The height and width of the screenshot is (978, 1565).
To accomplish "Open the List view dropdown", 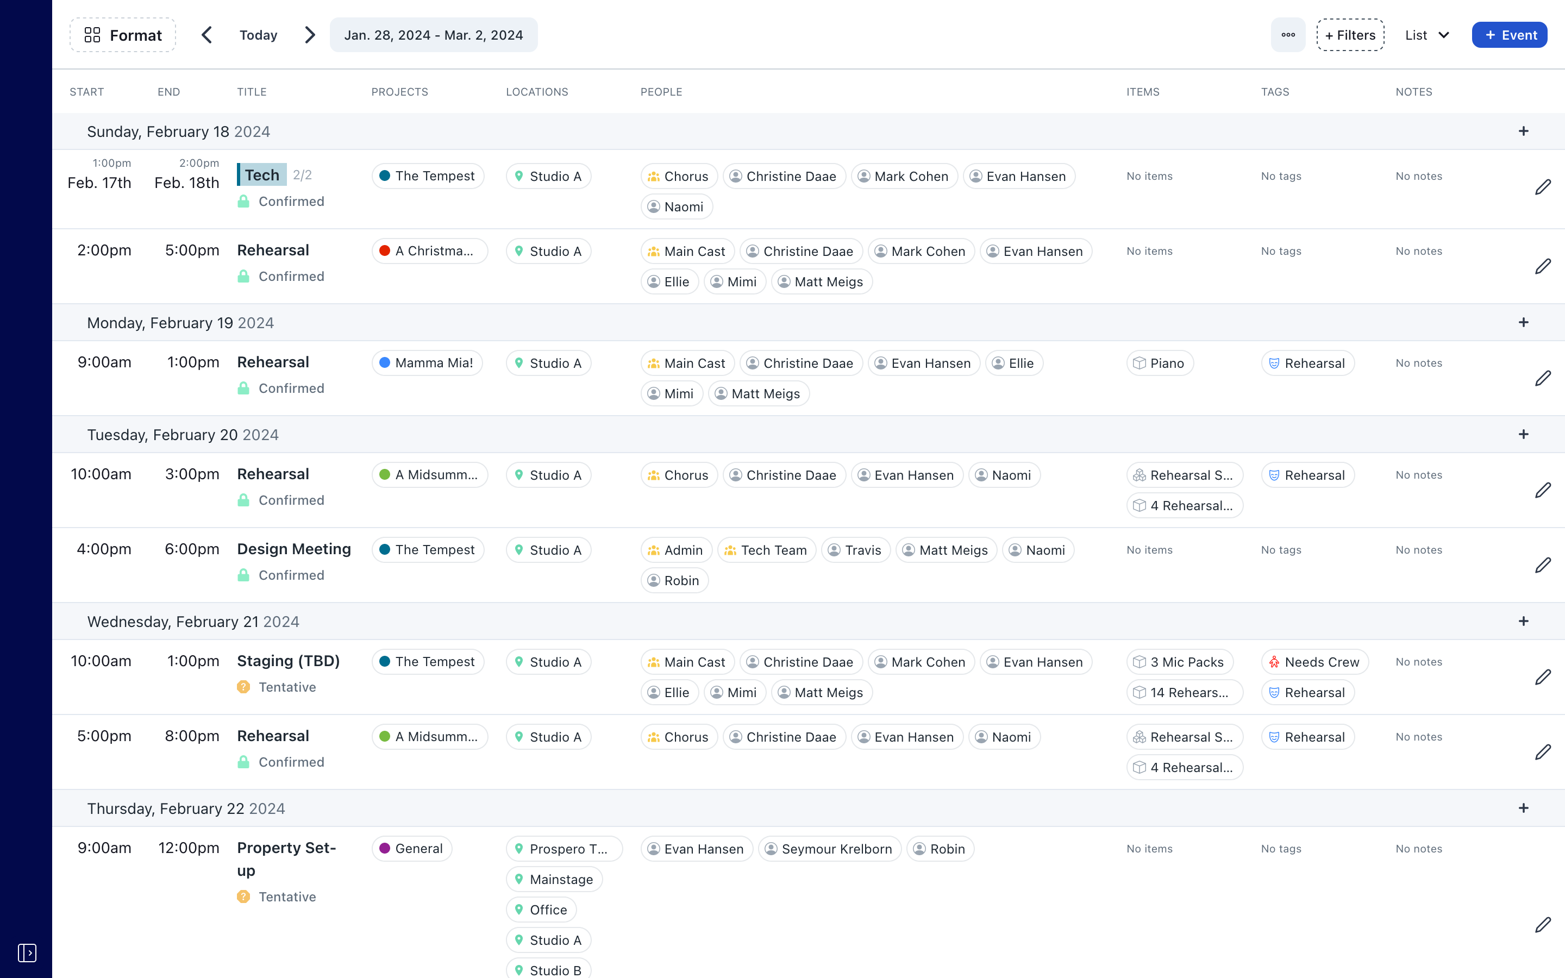I will click(x=1428, y=35).
